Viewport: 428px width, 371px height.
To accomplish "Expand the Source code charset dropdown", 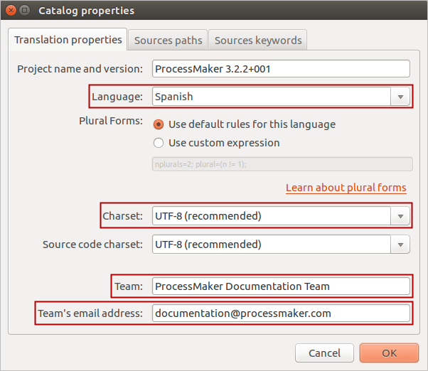I will click(400, 244).
